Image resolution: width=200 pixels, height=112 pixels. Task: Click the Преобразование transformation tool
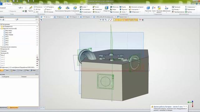pos(178,12)
